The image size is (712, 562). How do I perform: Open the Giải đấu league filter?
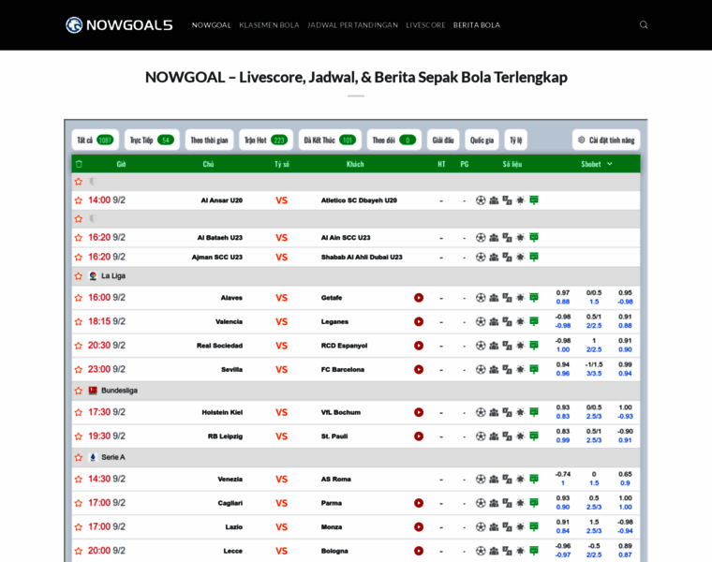(443, 140)
